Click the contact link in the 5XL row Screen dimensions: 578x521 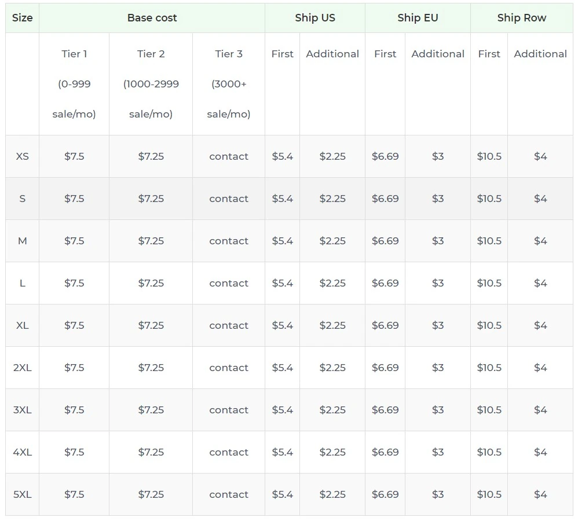tap(228, 494)
